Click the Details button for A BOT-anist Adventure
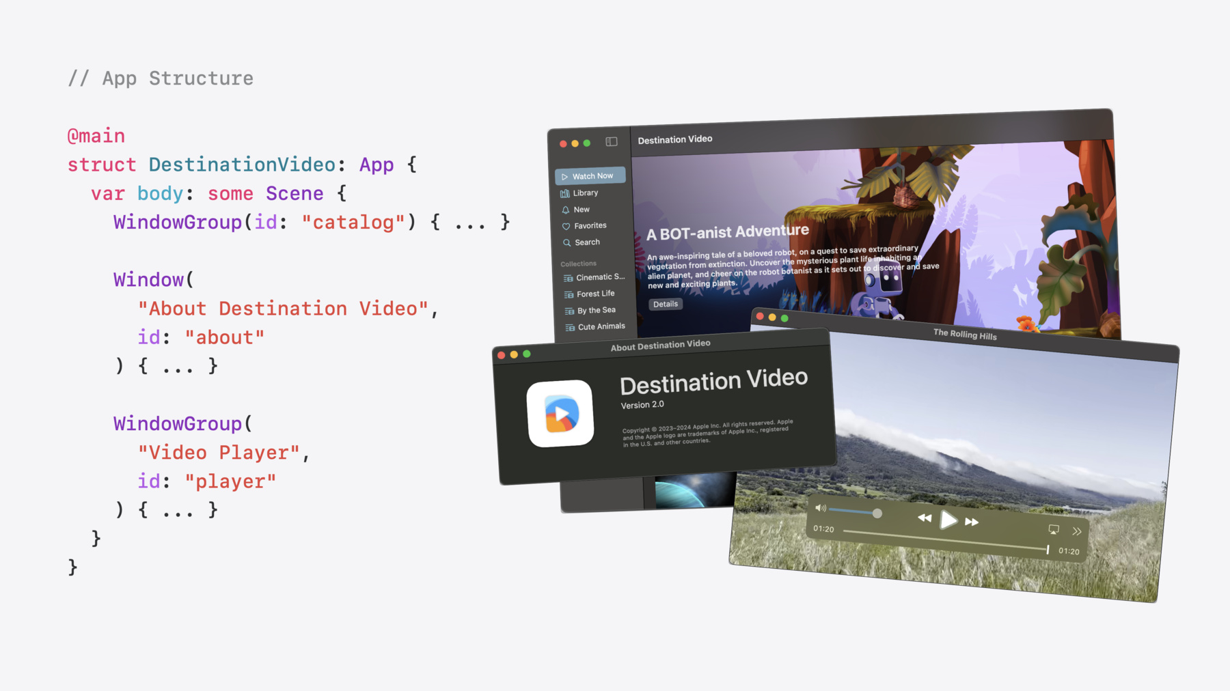This screenshot has height=691, width=1230. (x=666, y=305)
